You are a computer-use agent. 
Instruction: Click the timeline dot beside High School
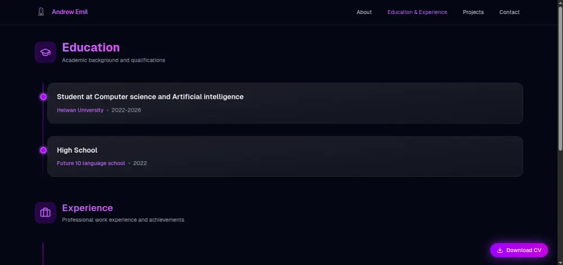(x=43, y=150)
